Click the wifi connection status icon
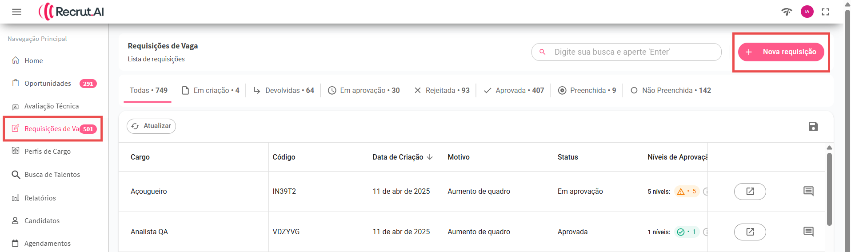 pos(787,12)
